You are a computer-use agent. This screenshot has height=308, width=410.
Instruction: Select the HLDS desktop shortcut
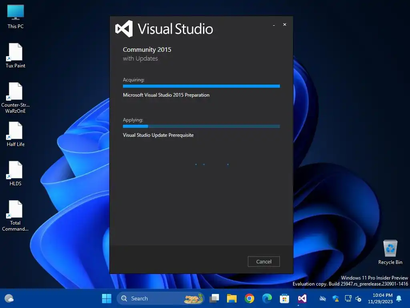click(x=16, y=173)
